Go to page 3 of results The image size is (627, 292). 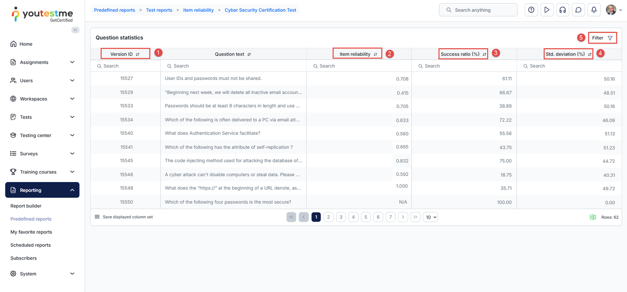(x=341, y=217)
